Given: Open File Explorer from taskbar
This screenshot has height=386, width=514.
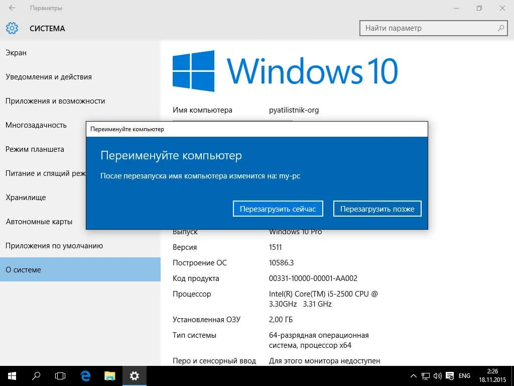Looking at the screenshot, I should (110, 376).
